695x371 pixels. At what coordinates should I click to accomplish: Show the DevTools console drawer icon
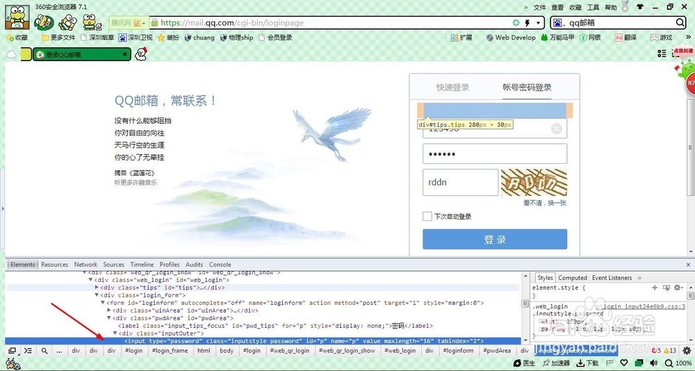coord(28,351)
